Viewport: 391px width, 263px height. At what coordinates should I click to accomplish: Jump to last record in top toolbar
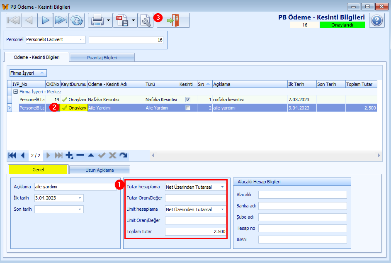click(61, 20)
